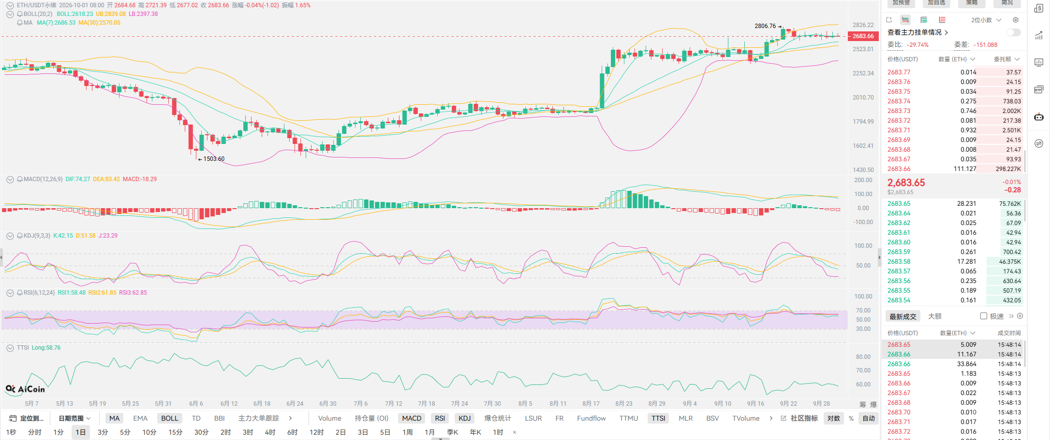Select the 最新成交 tab
The height and width of the screenshot is (440, 1050).
903,316
